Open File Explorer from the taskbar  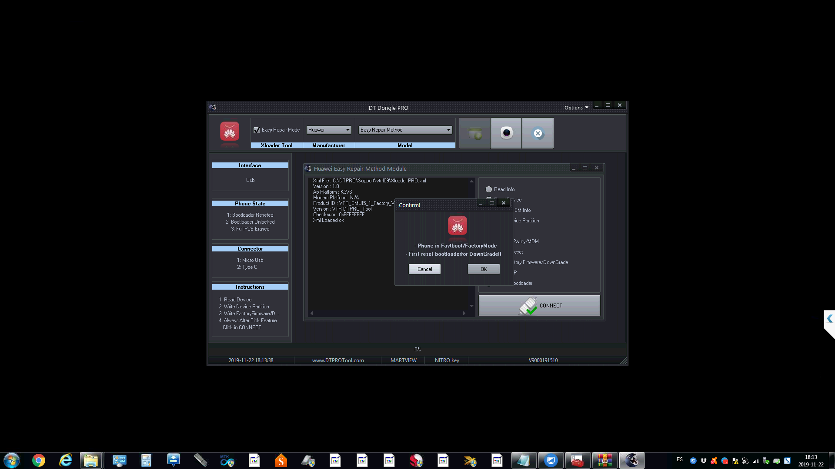coord(91,460)
